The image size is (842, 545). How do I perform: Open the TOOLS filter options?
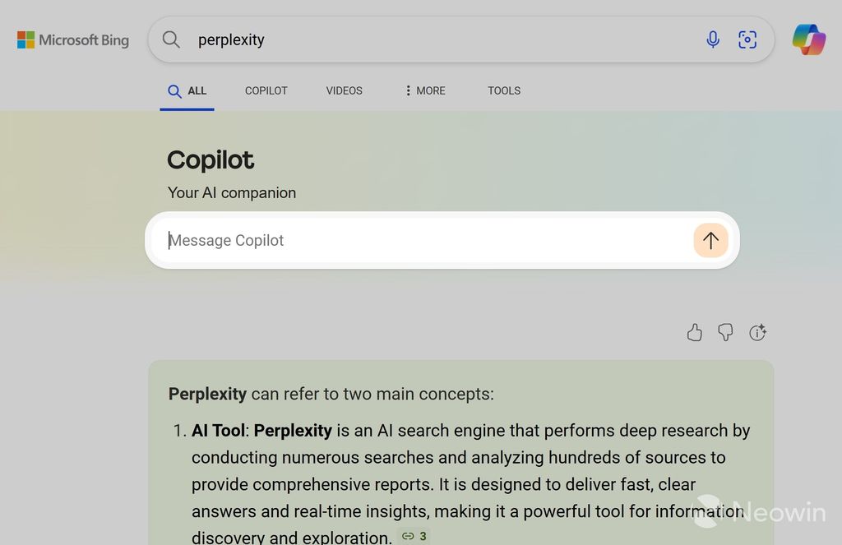(504, 90)
